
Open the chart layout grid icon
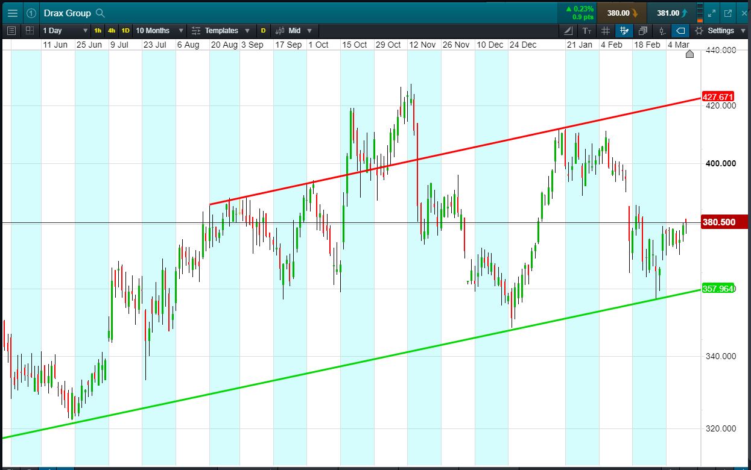pyautogui.click(x=30, y=30)
